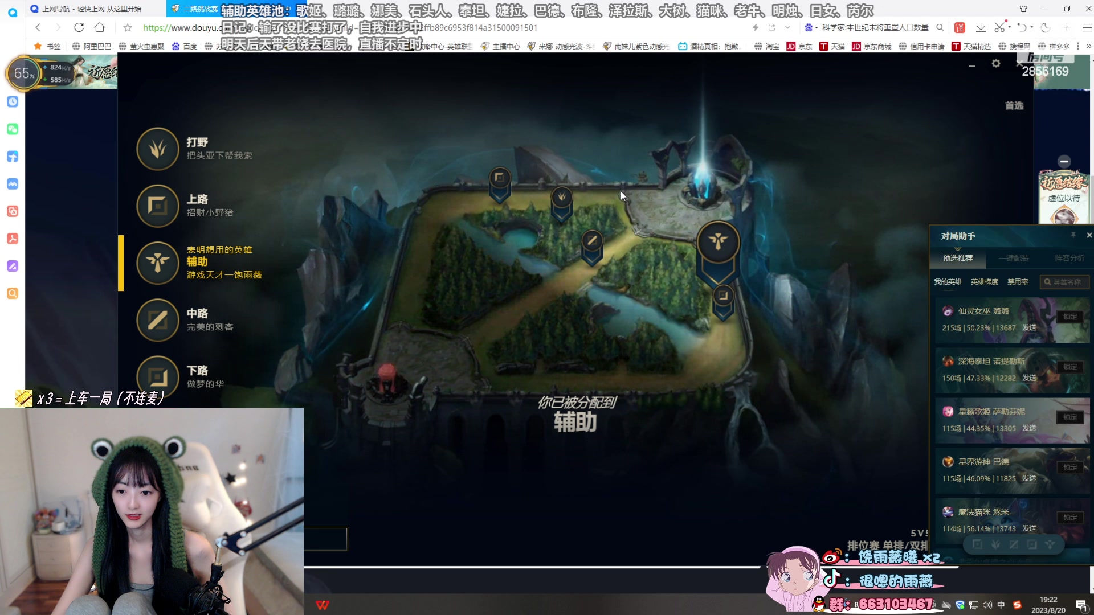Open the screenshot tool dropdown arrow
This screenshot has width=1094, height=615.
(1009, 26)
